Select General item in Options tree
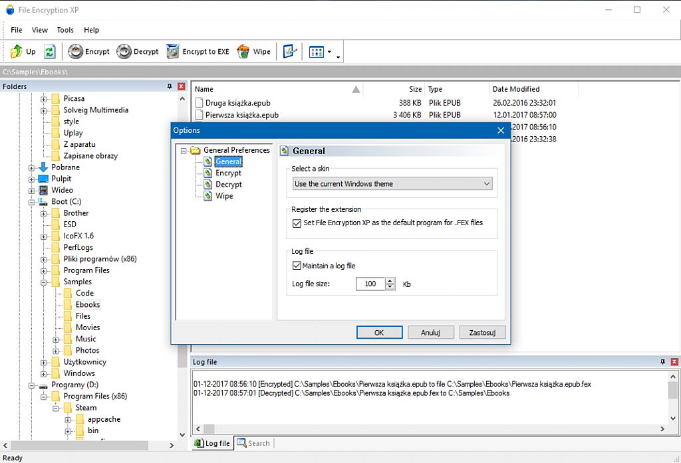 pos(229,161)
